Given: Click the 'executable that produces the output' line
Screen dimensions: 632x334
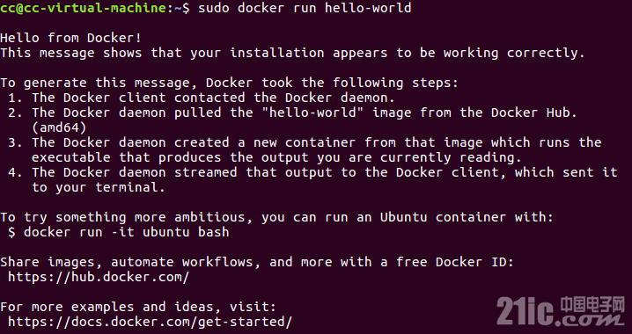Looking at the screenshot, I should 277,157.
